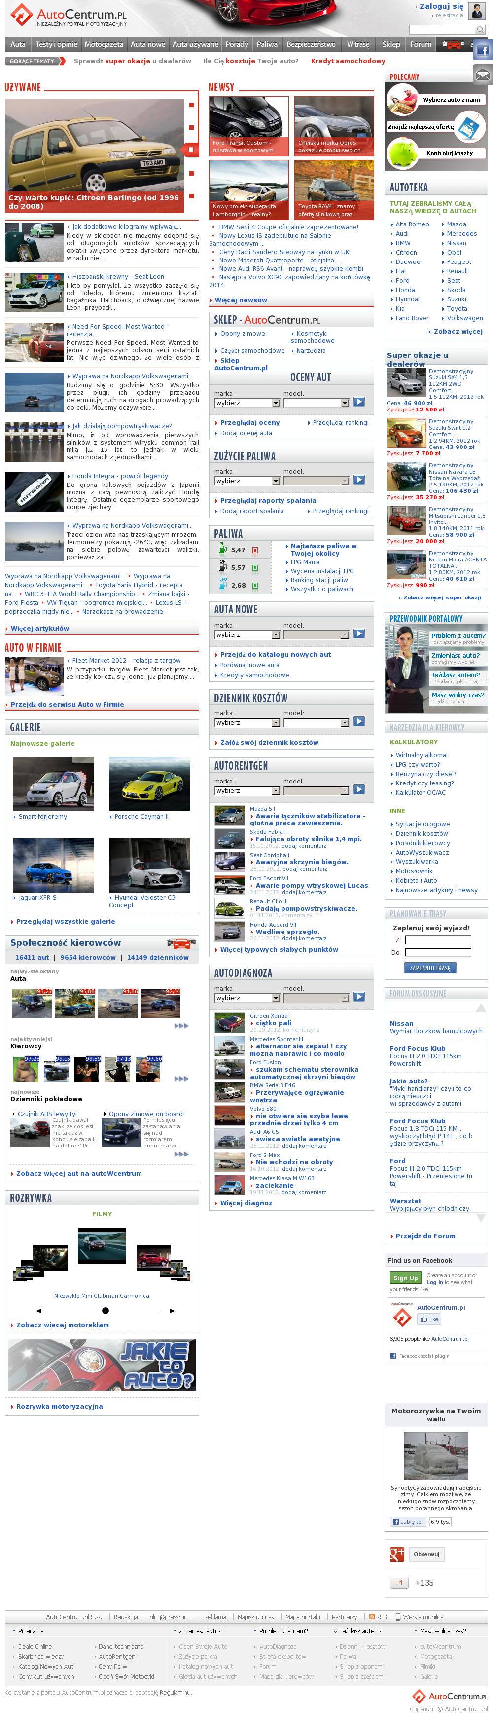Open the marka dropdown in Oceny Aut
This screenshot has width=493, height=1716.
pos(247,403)
